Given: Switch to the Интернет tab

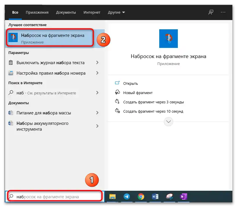Looking at the screenshot, I should pos(92,12).
